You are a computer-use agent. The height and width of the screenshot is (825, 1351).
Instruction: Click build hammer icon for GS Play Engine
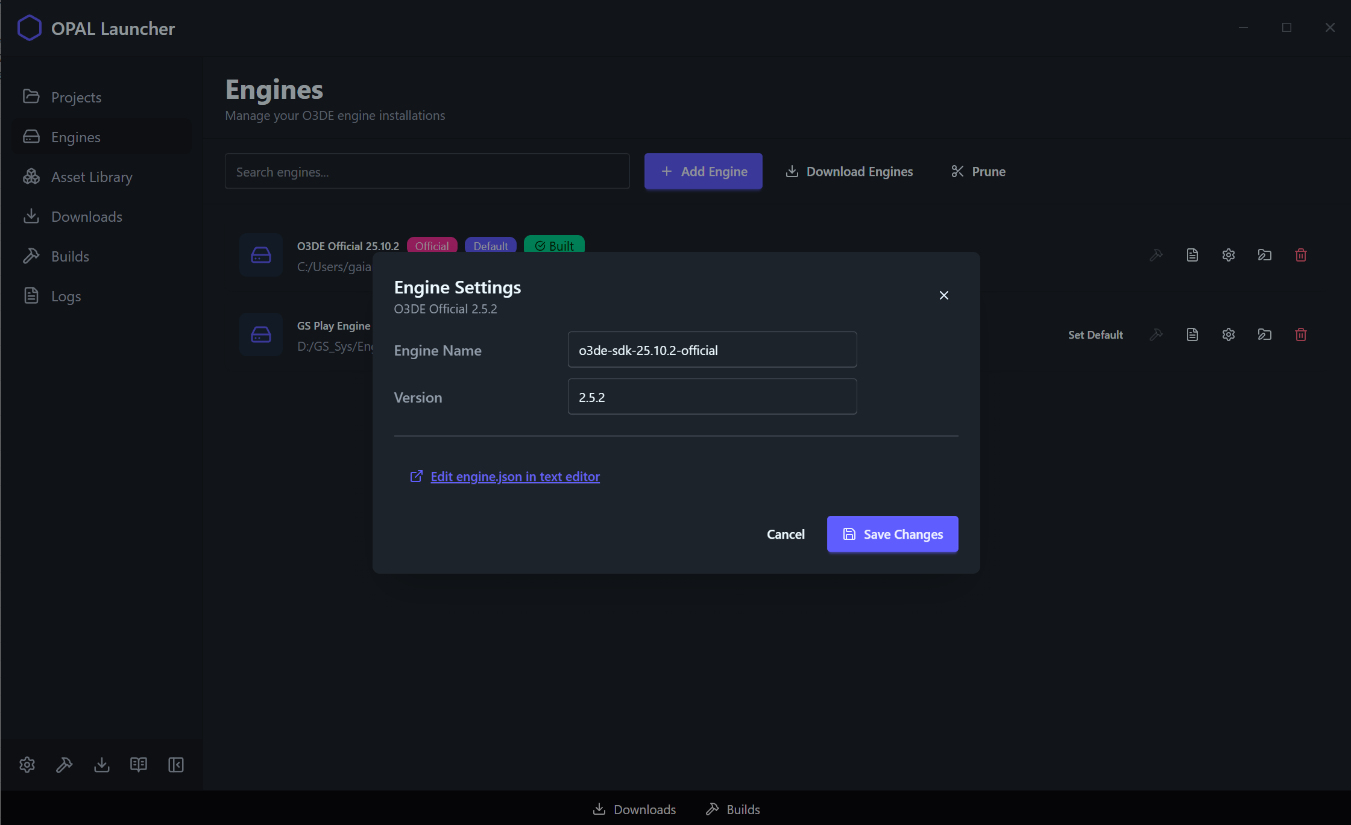[x=1156, y=334]
